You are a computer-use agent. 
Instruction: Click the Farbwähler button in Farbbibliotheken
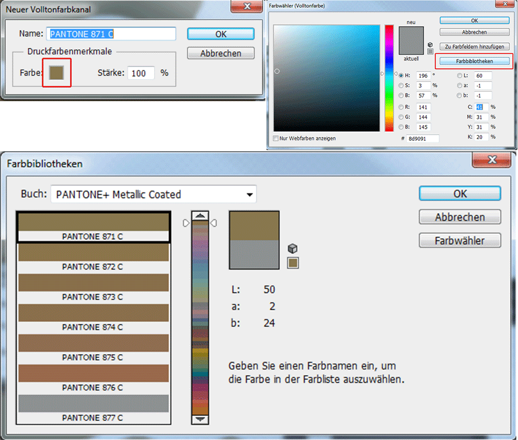coord(460,240)
